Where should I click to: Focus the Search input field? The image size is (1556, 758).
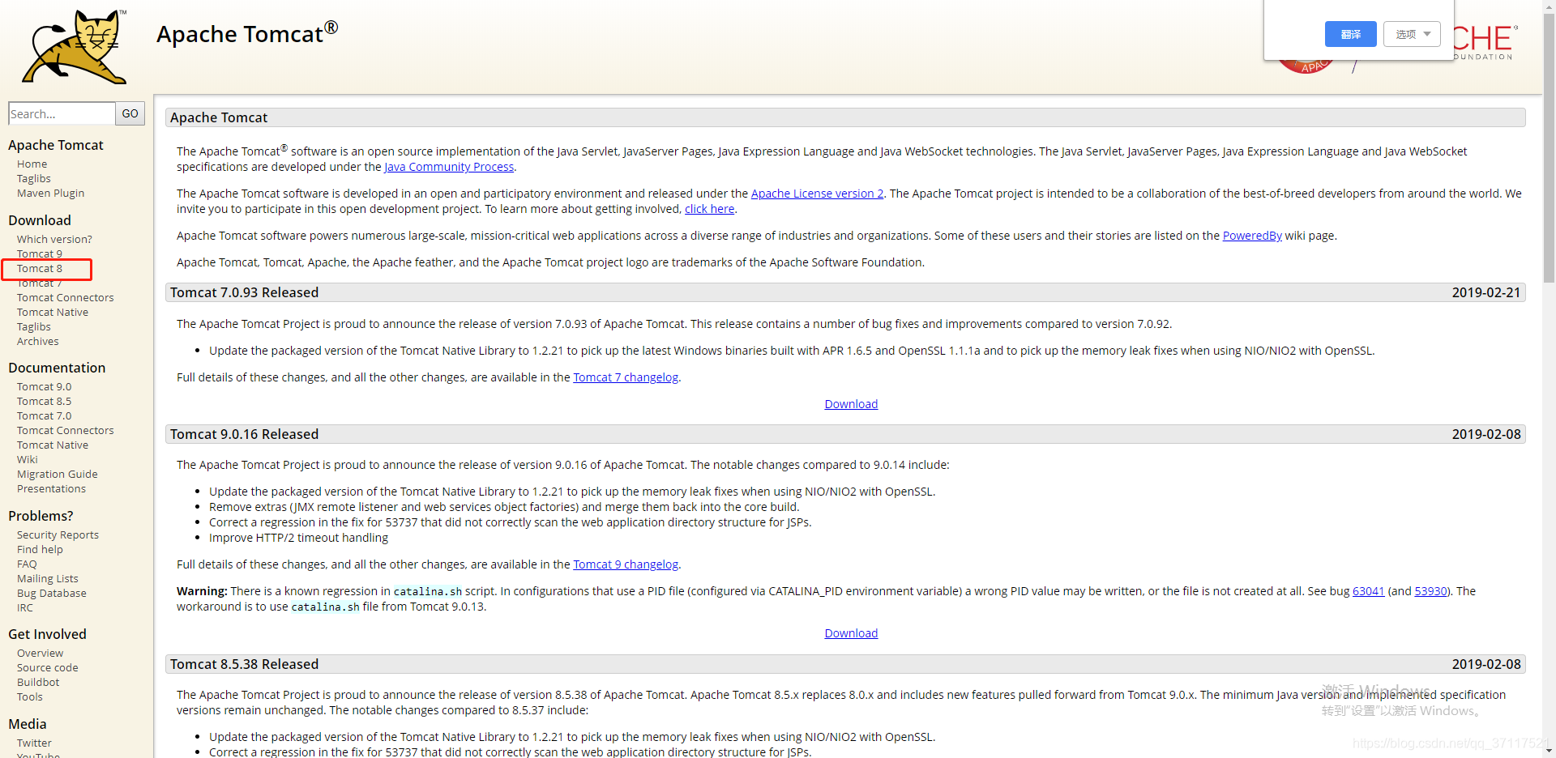click(x=62, y=113)
